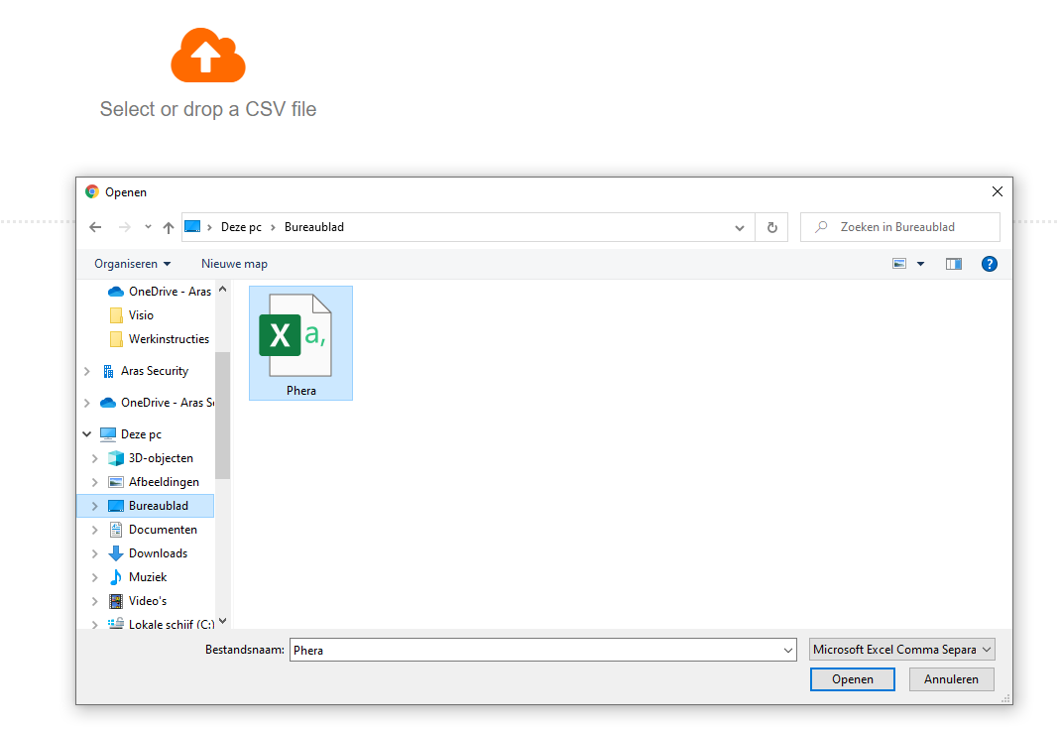This screenshot has height=729, width=1060.
Task: Expand the 3D-objecten node
Action: pos(95,458)
